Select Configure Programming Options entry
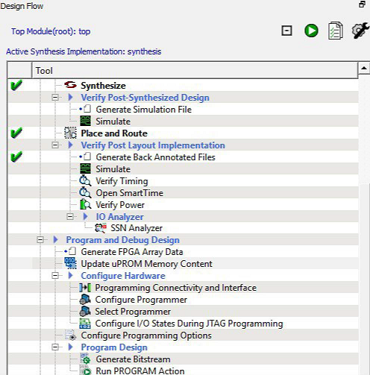The width and height of the screenshot is (370, 375). point(146,335)
